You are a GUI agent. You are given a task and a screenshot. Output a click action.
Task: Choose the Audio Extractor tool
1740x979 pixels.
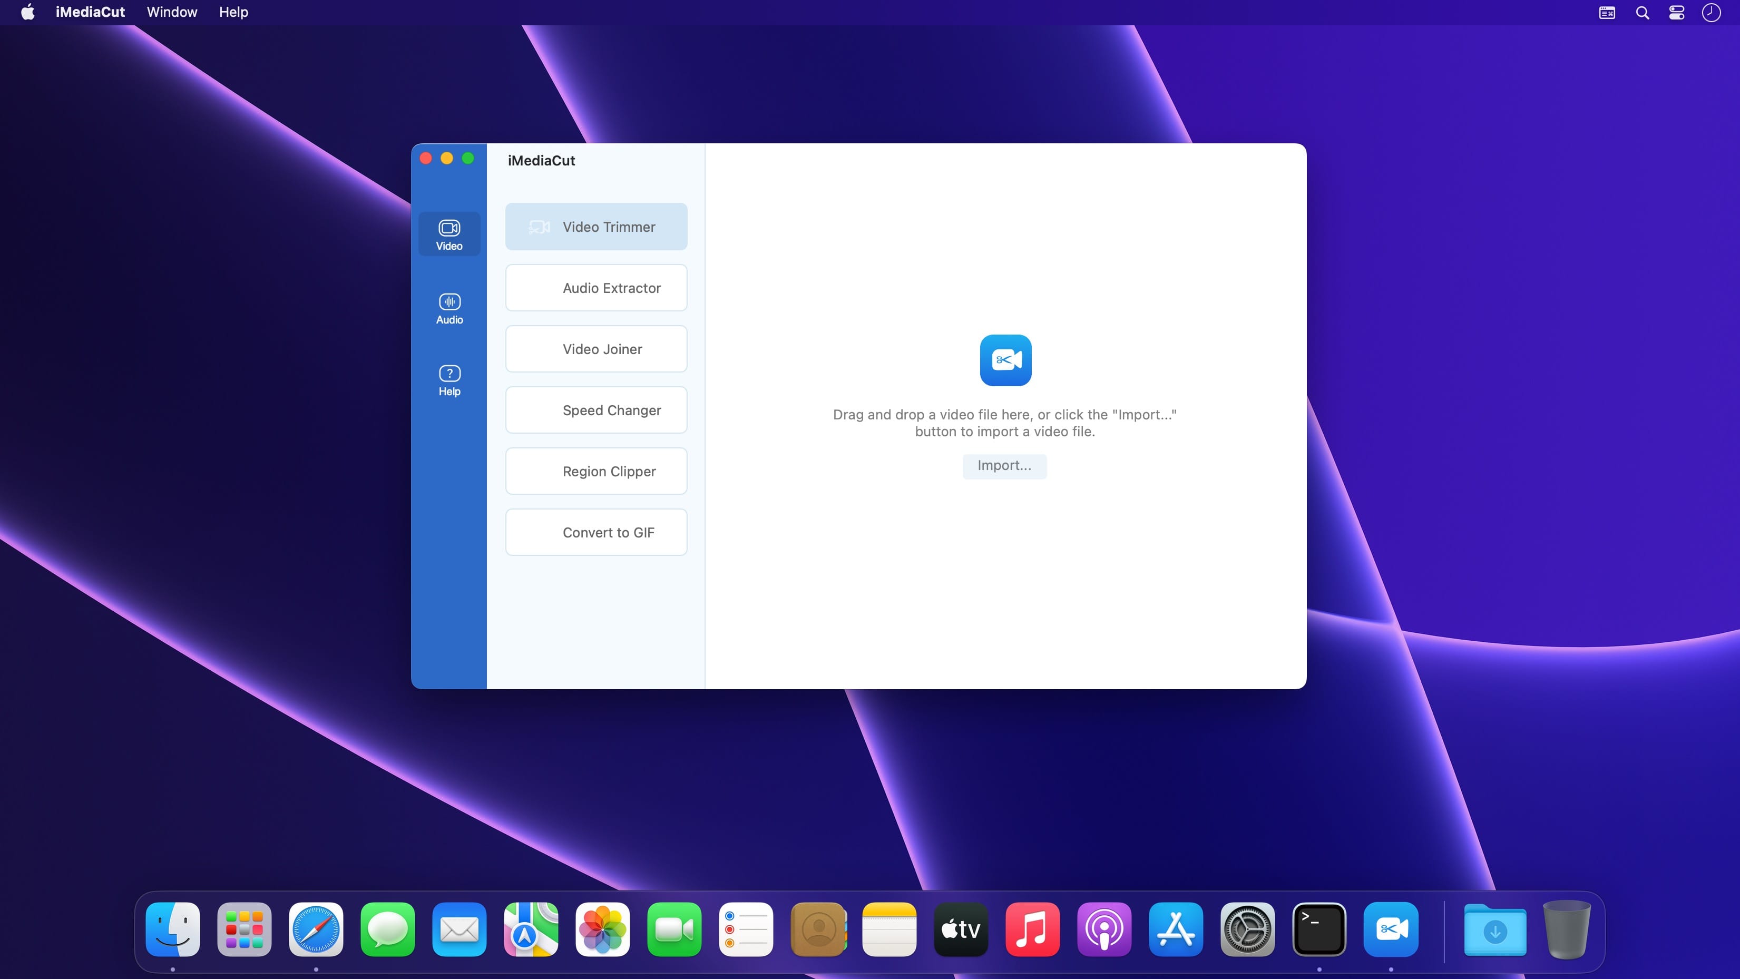(x=596, y=288)
